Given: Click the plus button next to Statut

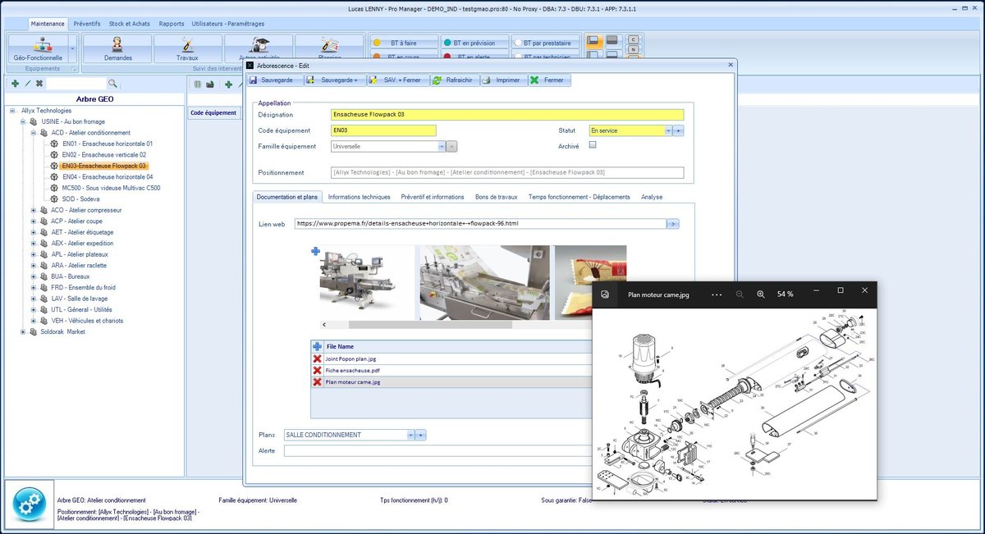Looking at the screenshot, I should tap(679, 130).
